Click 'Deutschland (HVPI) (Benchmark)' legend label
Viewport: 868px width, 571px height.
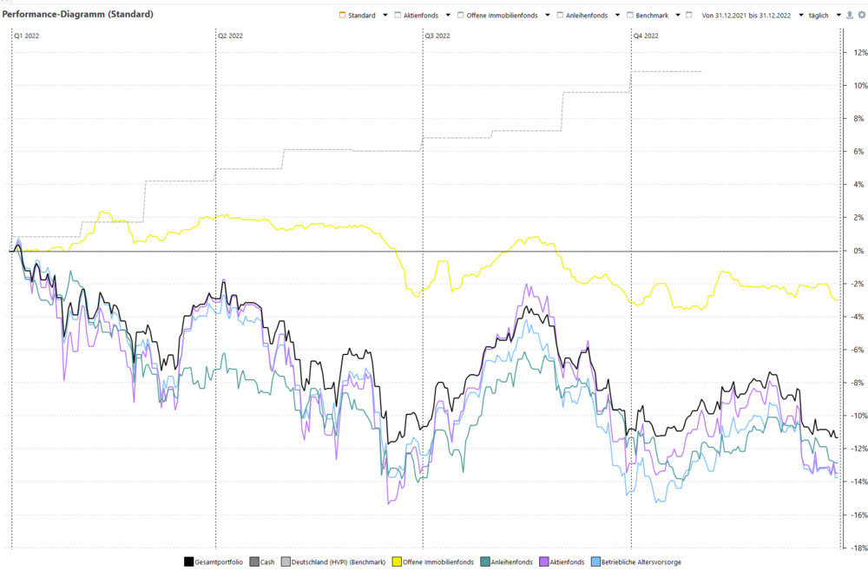[x=339, y=562]
